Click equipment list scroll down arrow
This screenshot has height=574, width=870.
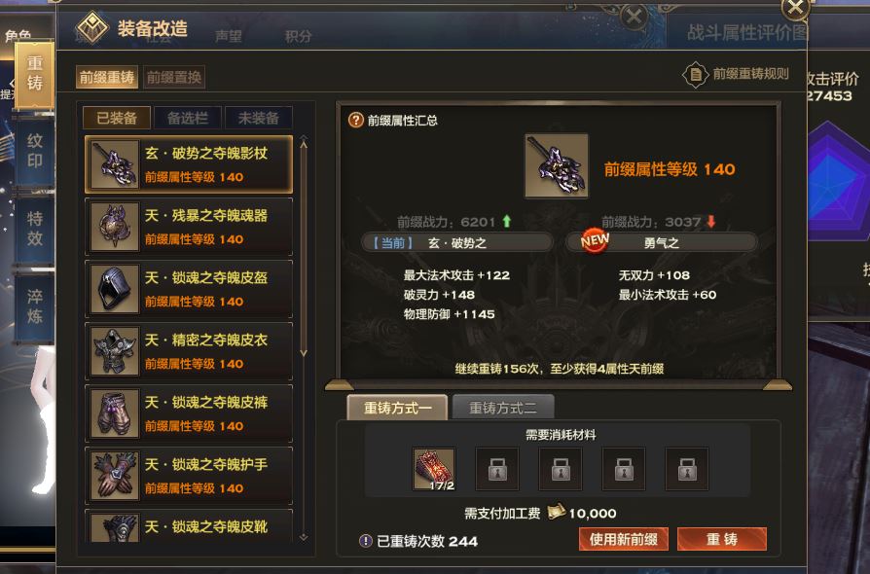coord(304,352)
